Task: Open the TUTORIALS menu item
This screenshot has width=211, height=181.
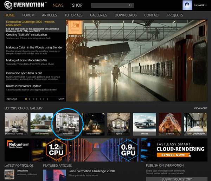Action: (x=73, y=15)
